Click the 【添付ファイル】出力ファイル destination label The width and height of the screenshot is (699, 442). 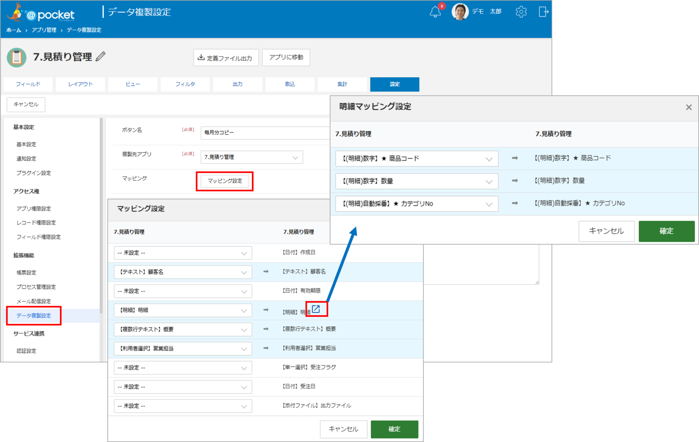pyautogui.click(x=316, y=406)
